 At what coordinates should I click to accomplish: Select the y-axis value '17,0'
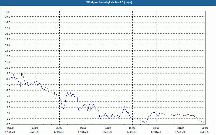point(8,28)
